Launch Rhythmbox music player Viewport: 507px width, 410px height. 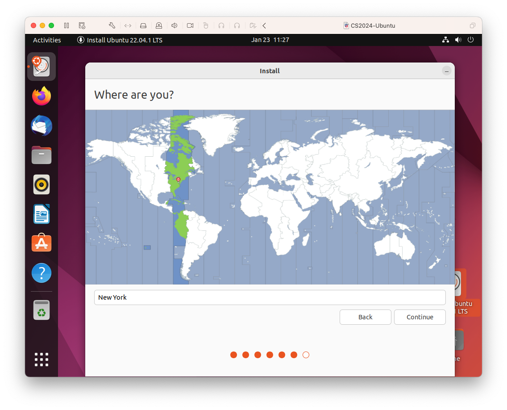point(42,184)
